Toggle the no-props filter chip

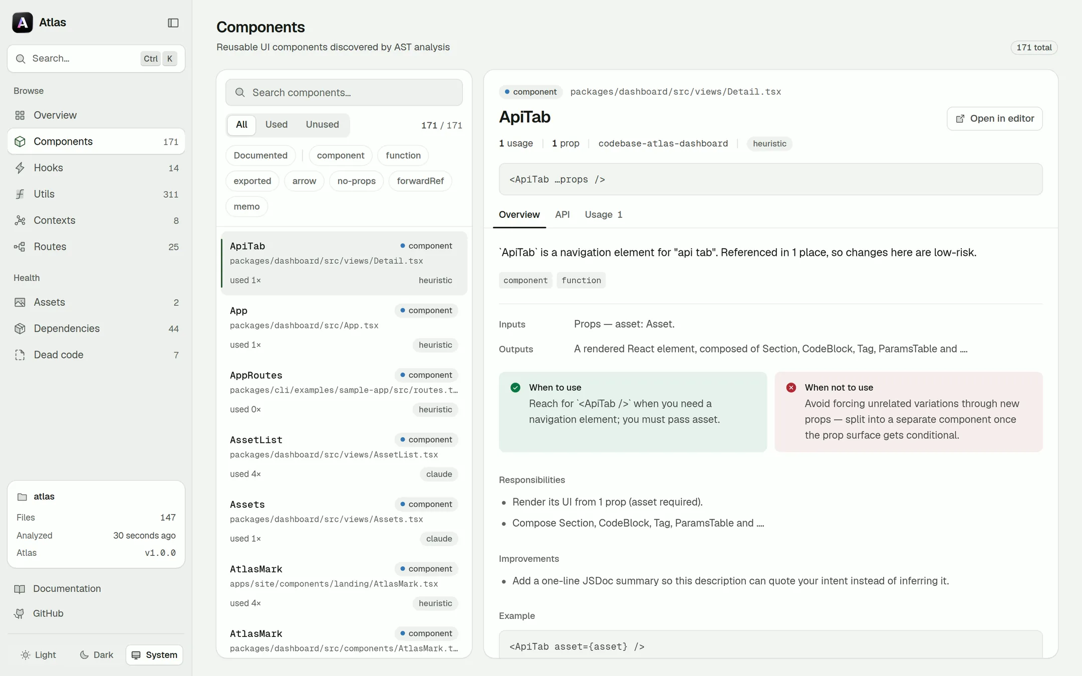click(x=356, y=181)
